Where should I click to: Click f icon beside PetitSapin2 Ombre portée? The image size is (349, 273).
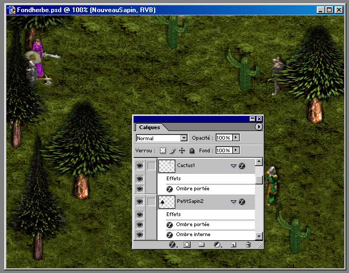coord(169,225)
